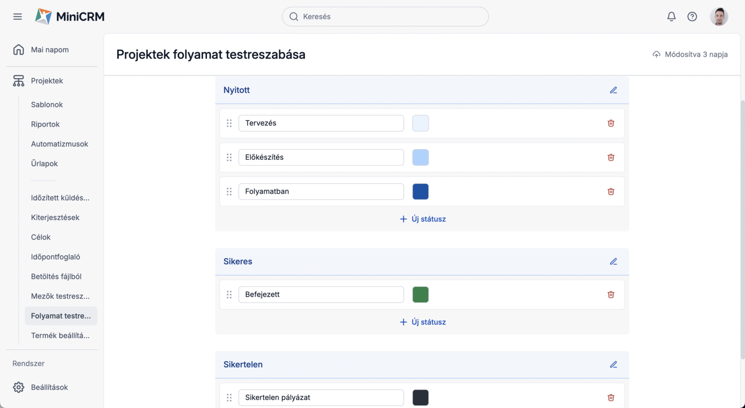This screenshot has height=408, width=745.
Task: Open Automatizmusok in the sidebar
Action: 59,144
